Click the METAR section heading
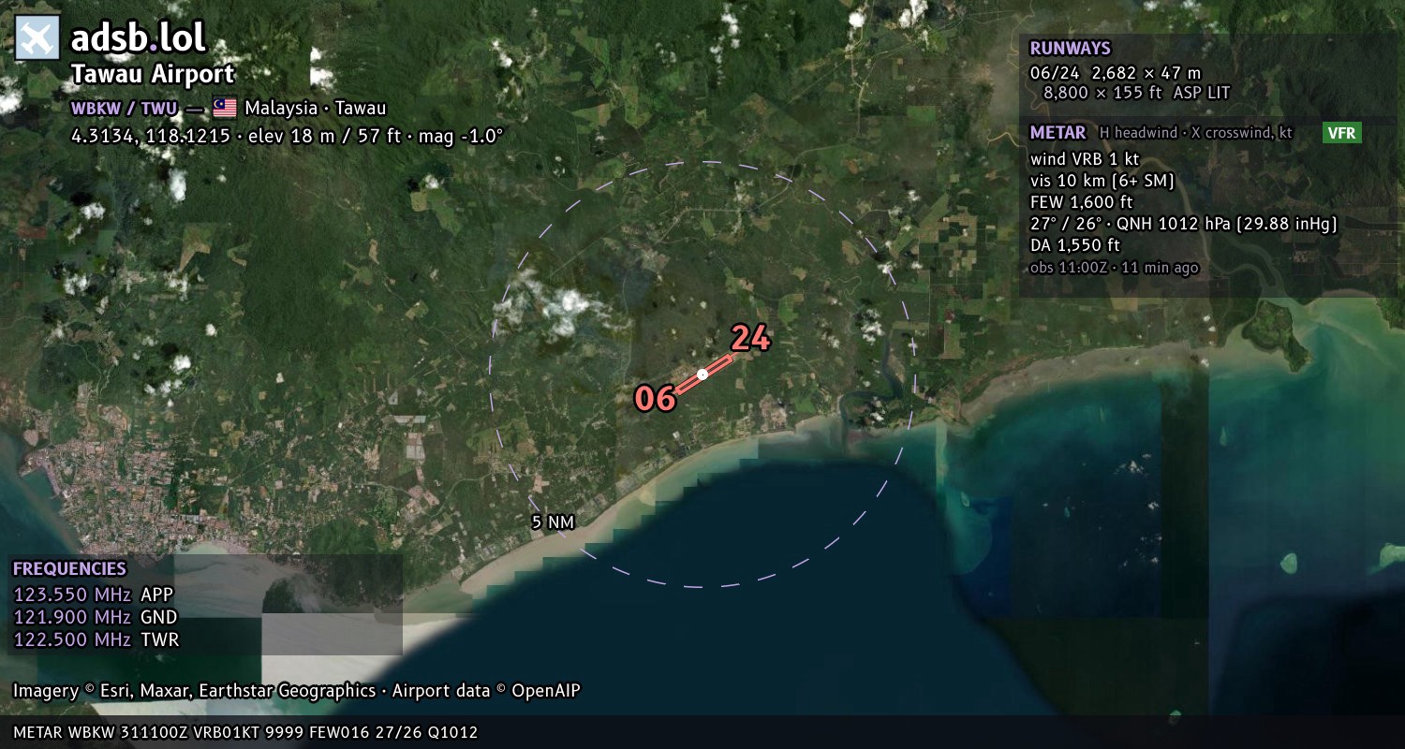 click(1057, 133)
